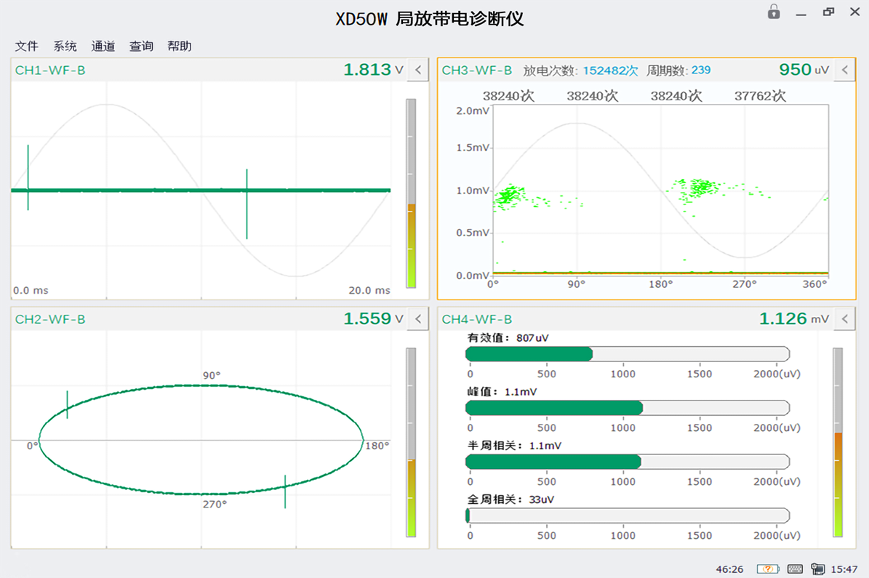Viewport: 869px width, 578px height.
Task: Click the CH2 vertical level meter
Action: click(x=411, y=442)
